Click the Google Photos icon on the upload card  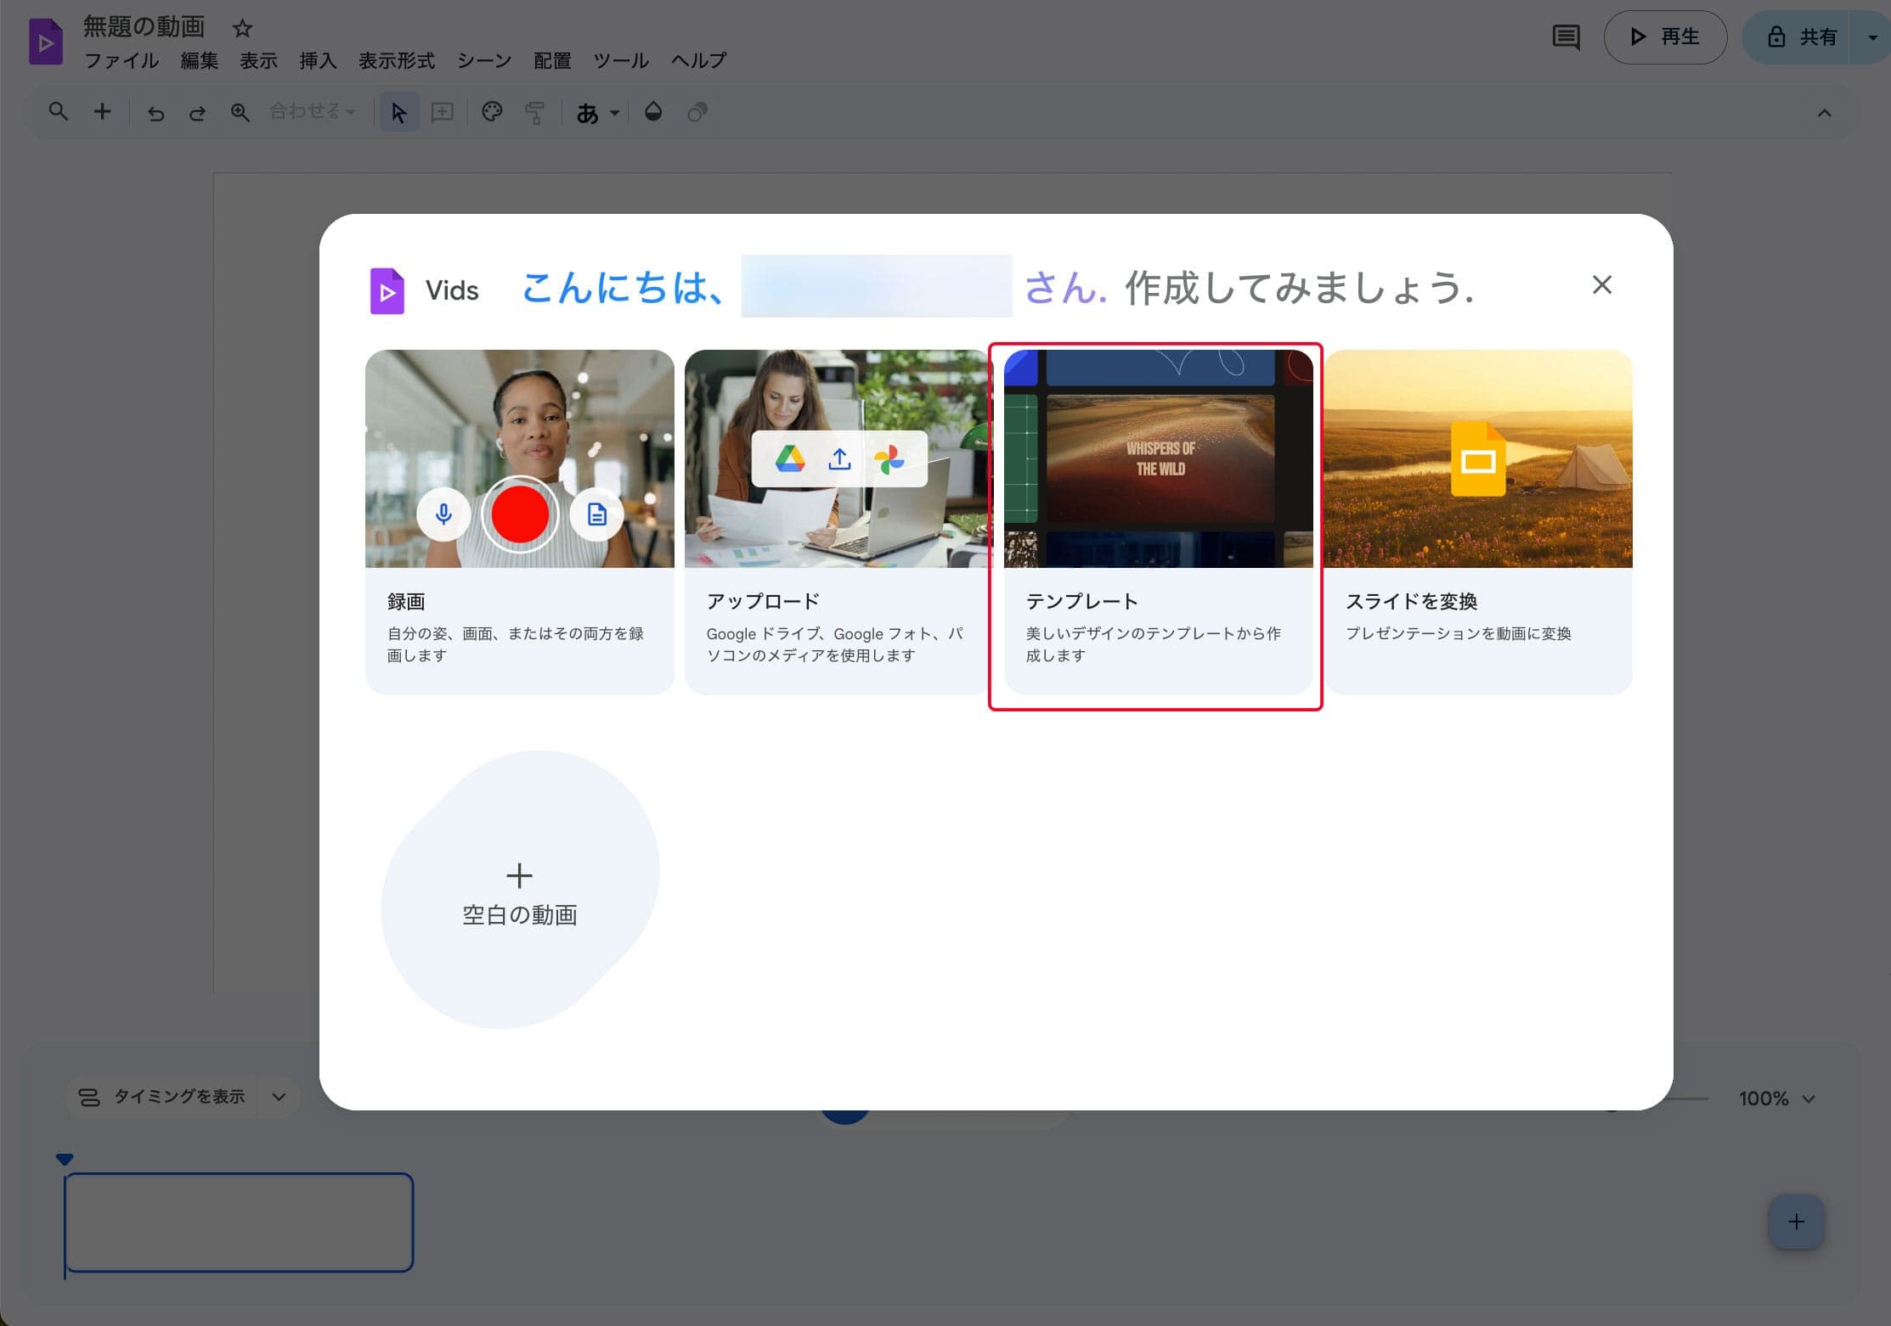tap(887, 458)
